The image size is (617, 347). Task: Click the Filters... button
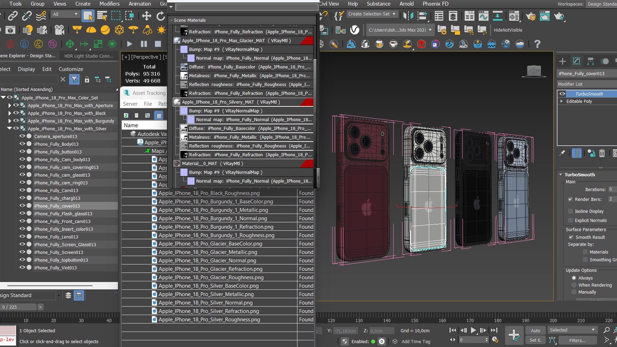577,340
